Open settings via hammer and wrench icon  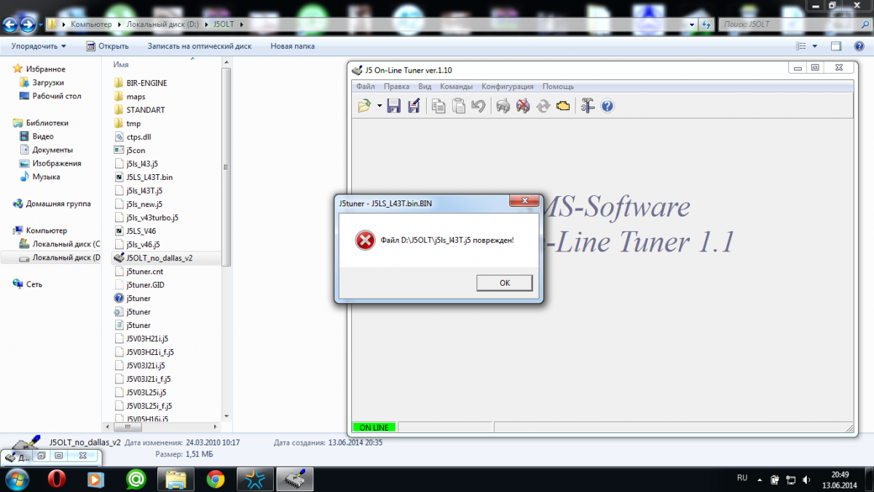coord(587,106)
